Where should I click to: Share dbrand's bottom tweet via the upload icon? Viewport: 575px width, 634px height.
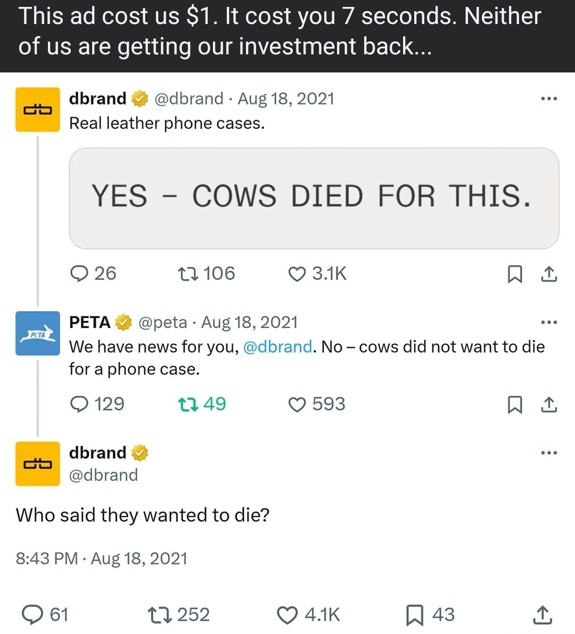542,615
